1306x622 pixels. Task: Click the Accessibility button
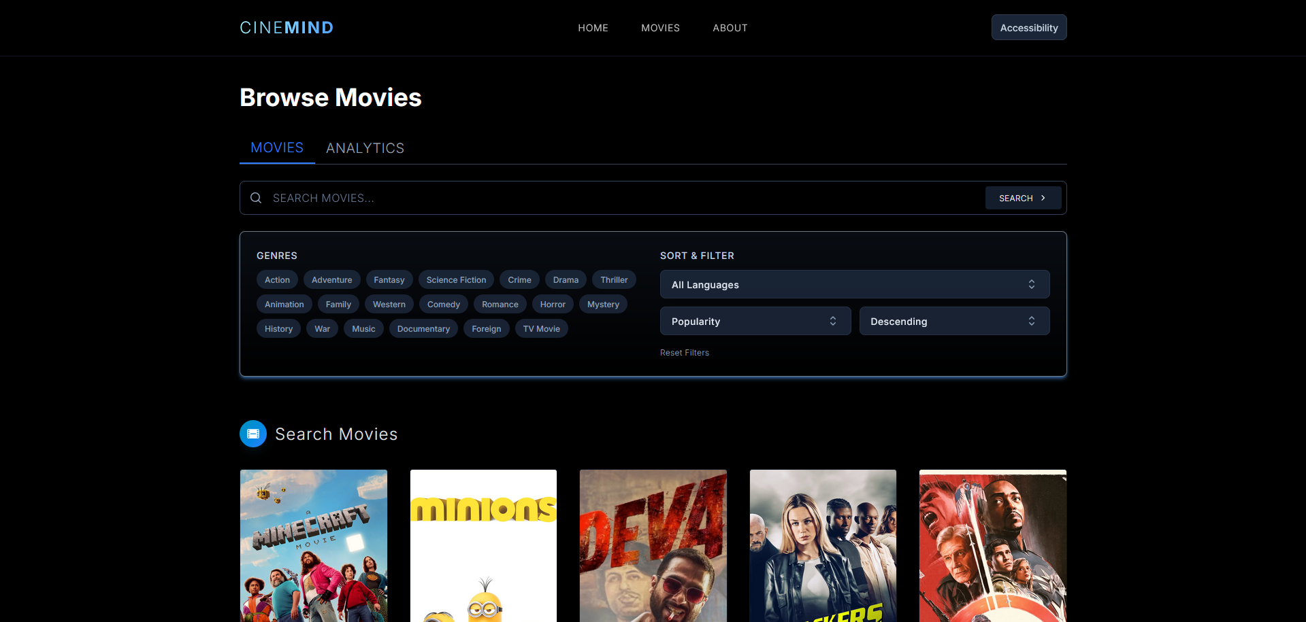point(1028,27)
